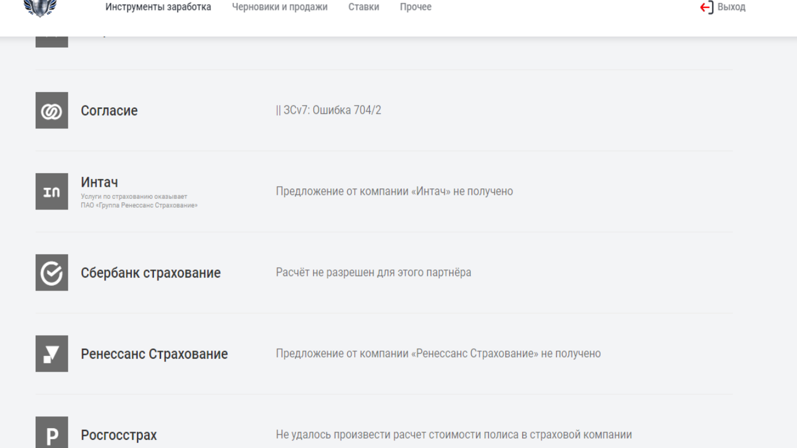Click the Не удалось произвести расчет message

[x=454, y=435]
